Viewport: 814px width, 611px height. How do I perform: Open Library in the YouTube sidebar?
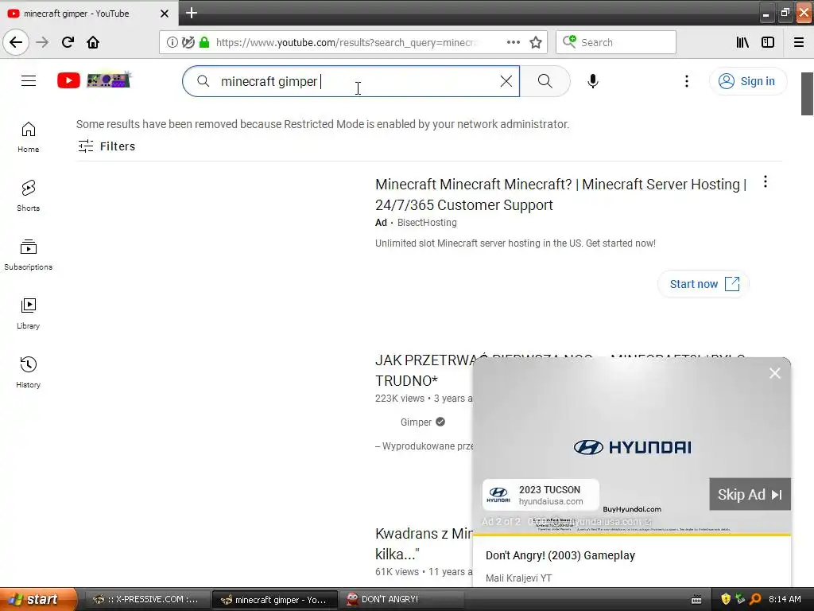(x=28, y=313)
